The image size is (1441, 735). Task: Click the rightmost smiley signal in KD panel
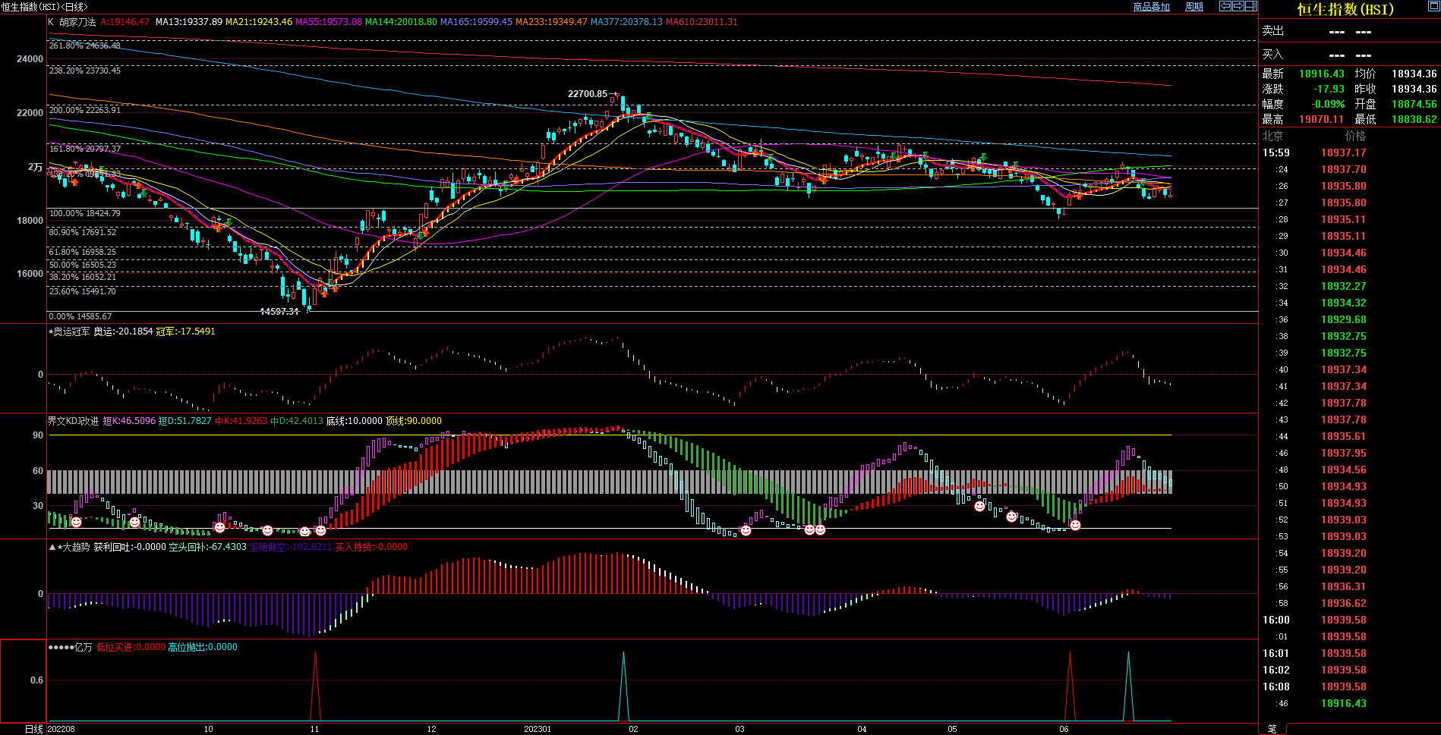pyautogui.click(x=1075, y=525)
